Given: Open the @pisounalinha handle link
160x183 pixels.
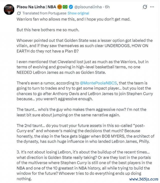Looking at the screenshot, I should coord(88,7).
